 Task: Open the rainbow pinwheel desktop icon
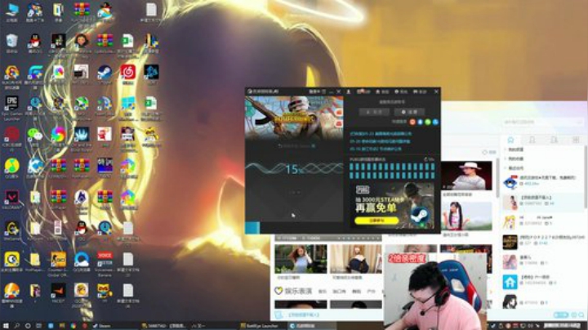coord(58,136)
